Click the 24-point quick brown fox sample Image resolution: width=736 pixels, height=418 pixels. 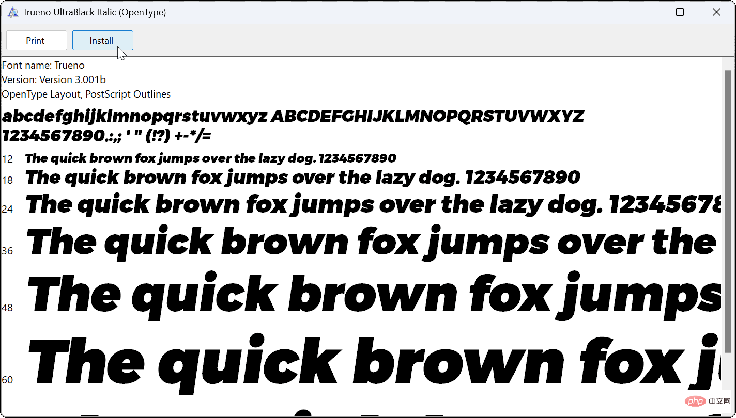pyautogui.click(x=373, y=205)
